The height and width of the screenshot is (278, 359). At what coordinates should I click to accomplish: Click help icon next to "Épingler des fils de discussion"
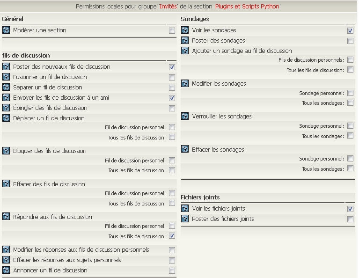(6, 108)
